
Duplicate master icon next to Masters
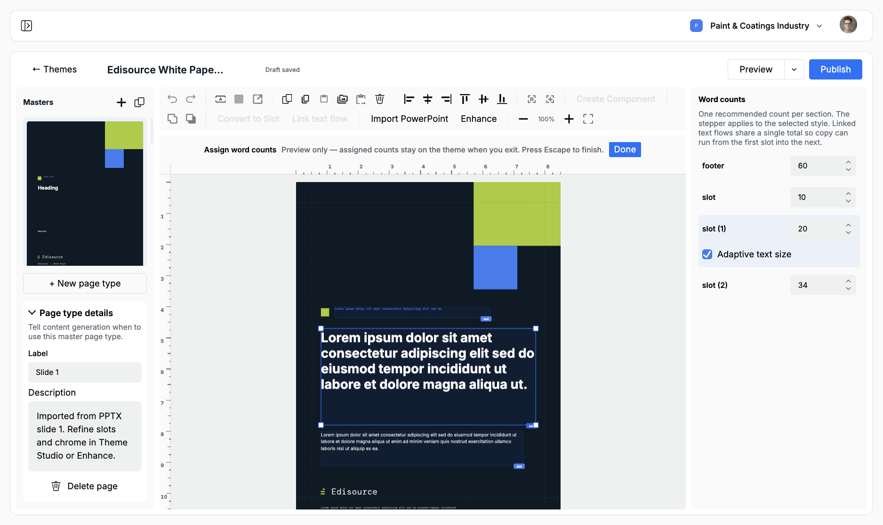(x=139, y=102)
